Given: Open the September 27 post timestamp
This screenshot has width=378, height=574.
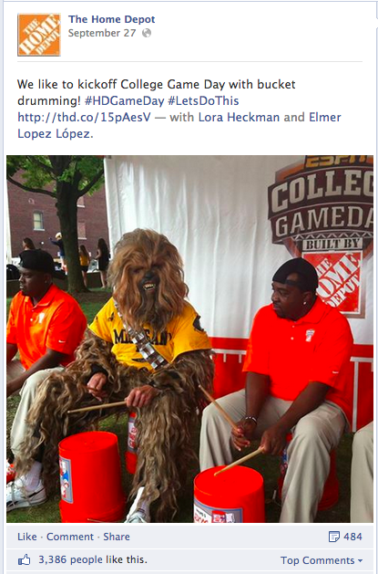Looking at the screenshot, I should point(102,33).
